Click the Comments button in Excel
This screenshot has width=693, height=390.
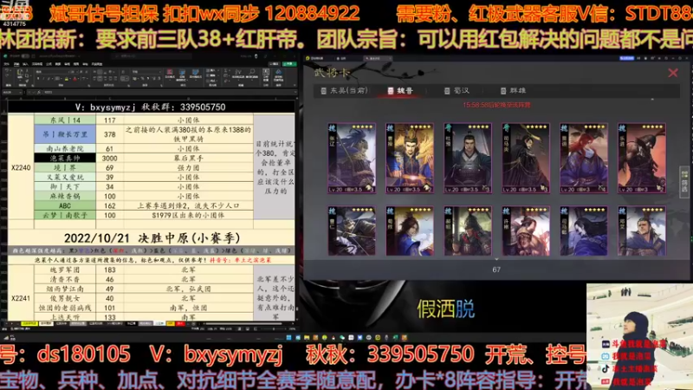click(x=275, y=63)
